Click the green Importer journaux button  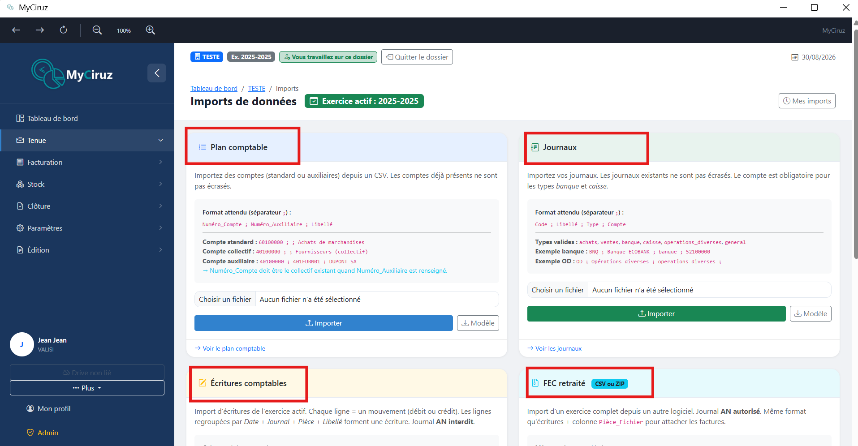[656, 314]
